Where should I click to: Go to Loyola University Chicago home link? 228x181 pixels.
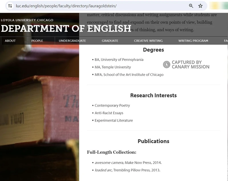[27, 20]
